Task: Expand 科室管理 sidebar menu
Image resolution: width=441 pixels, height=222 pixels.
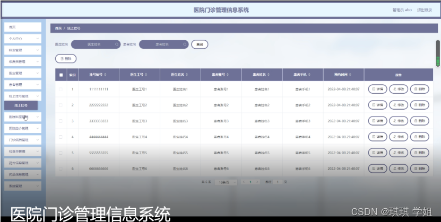Action: pos(23,50)
